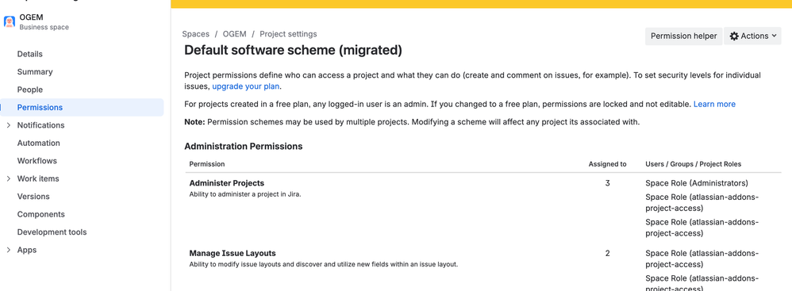Click the assigned count 3 for Administer Projects
792x291 pixels.
(x=607, y=183)
